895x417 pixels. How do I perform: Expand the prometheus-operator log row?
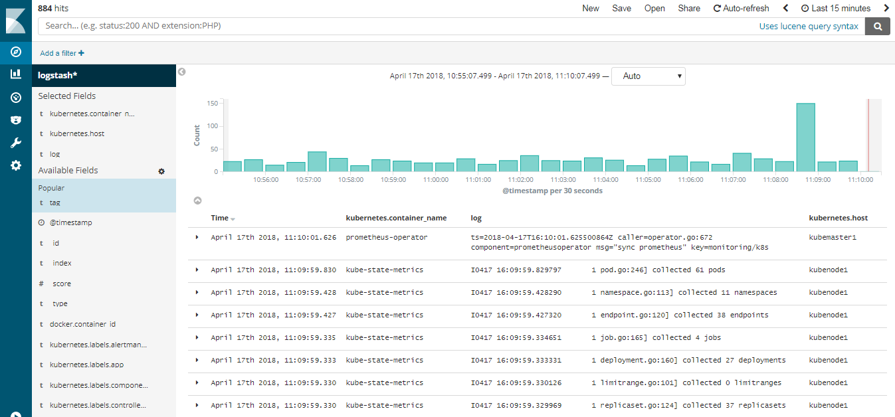pyautogui.click(x=197, y=237)
